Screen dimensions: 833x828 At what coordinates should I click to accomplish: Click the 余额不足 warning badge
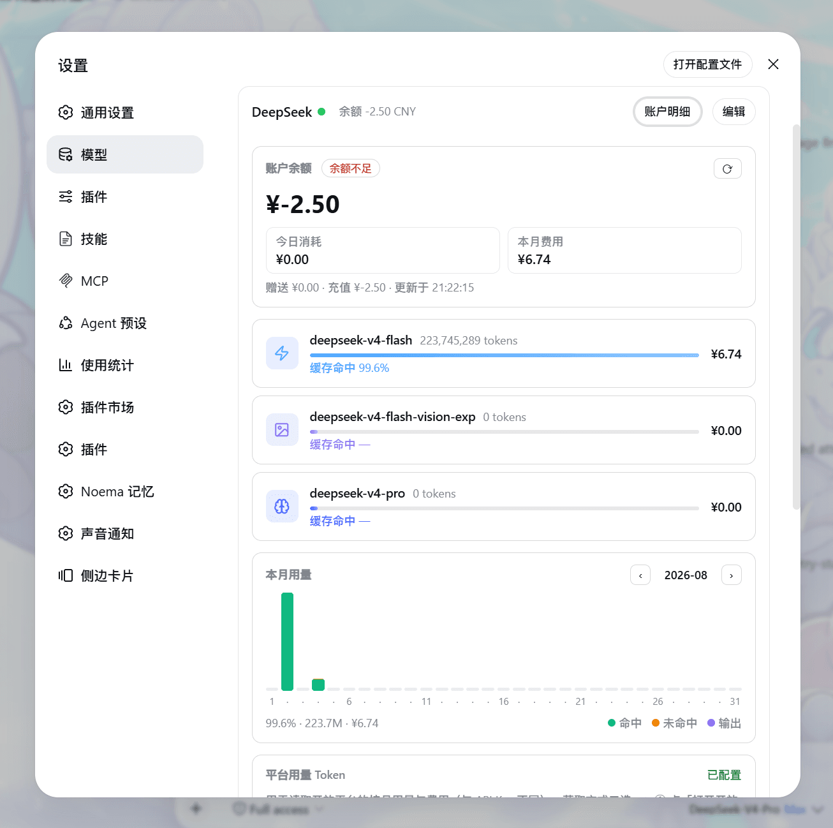351,168
